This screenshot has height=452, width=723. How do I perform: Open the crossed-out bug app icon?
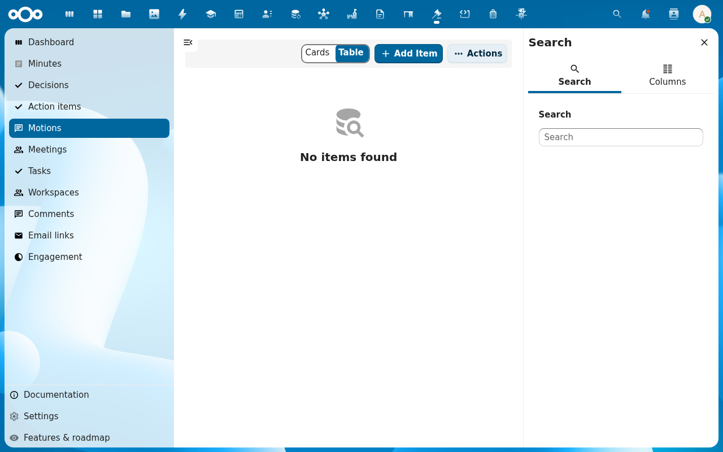tap(521, 14)
